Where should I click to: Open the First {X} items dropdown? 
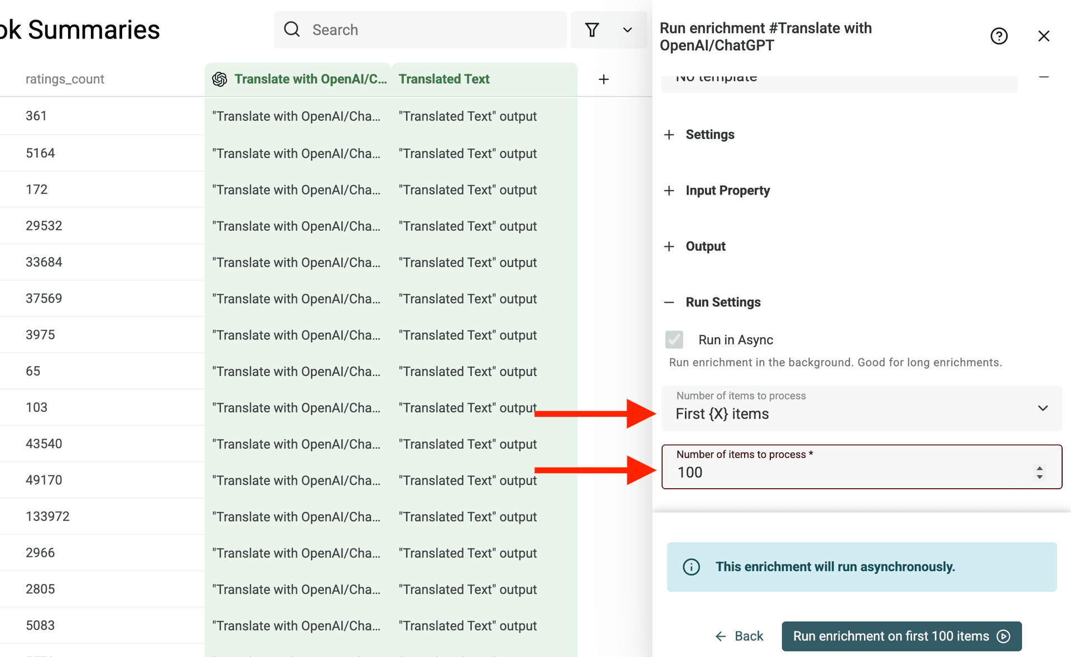click(x=861, y=408)
